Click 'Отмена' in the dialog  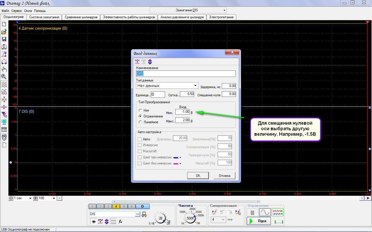(224, 175)
